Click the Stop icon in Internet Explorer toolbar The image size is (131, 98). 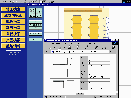pyautogui.click(x=70, y=48)
